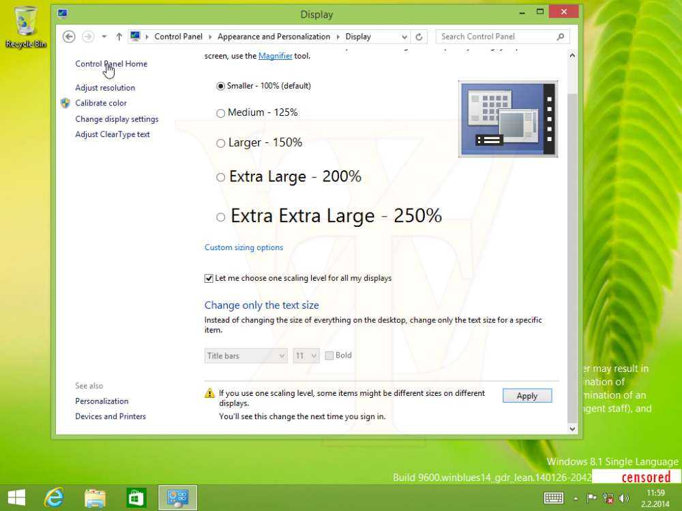This screenshot has height=511, width=682.
Task: Click the Back navigation arrow
Action: coord(68,37)
